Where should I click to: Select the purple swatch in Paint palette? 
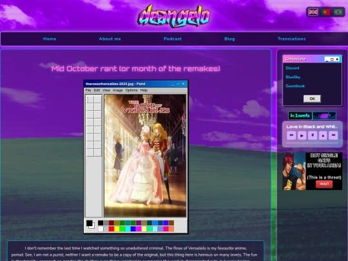(139, 223)
